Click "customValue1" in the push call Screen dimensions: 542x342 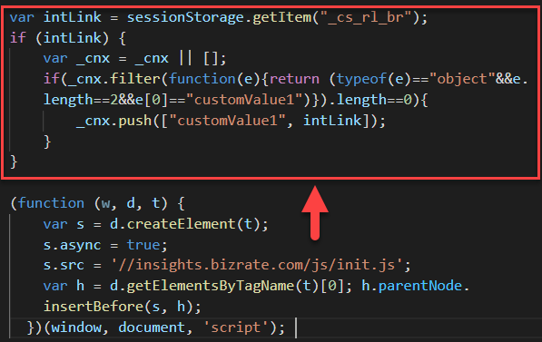tap(228, 121)
